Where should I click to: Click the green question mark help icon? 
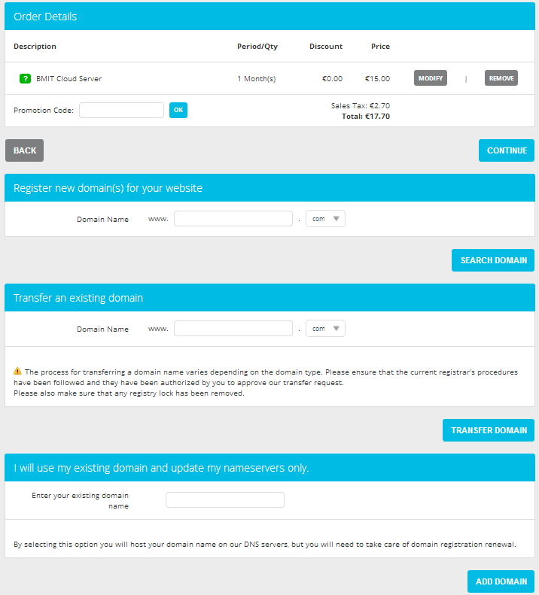25,78
